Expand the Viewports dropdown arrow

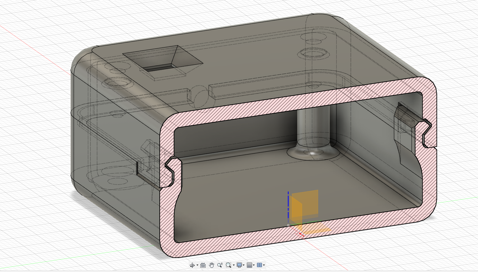(x=264, y=265)
